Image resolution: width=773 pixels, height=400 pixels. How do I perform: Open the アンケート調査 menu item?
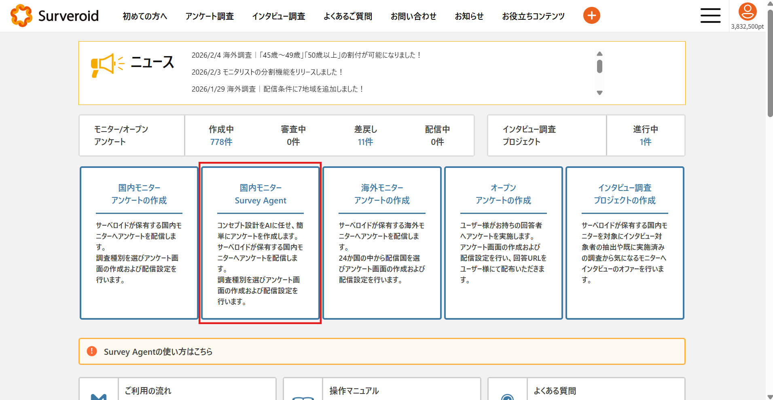coord(210,16)
